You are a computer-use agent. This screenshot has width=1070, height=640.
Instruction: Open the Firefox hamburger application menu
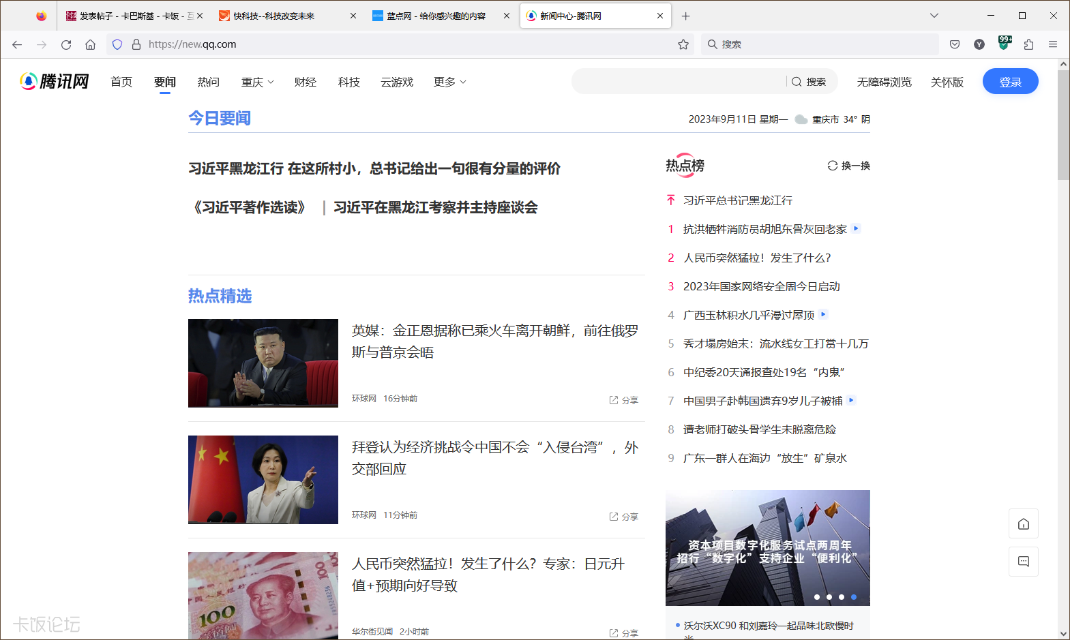click(1053, 44)
